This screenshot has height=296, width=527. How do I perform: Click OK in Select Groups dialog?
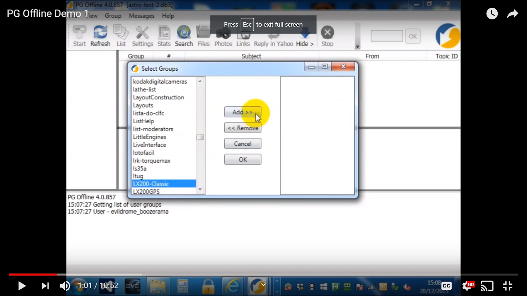point(243,160)
